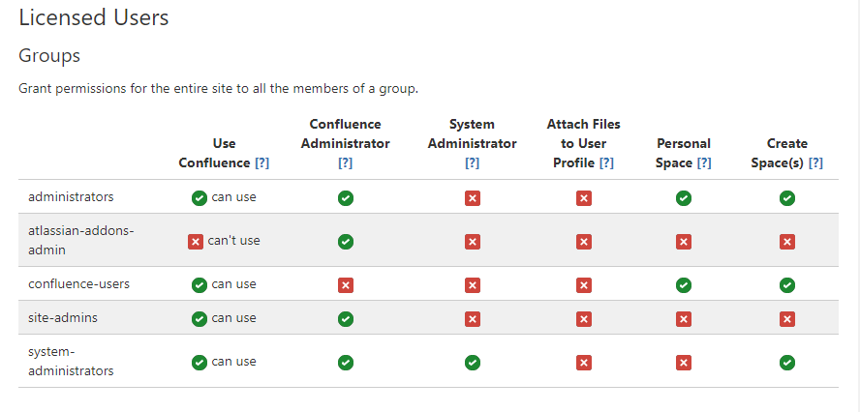860x412 pixels.
Task: Click site-admins Confluence Administrator green check
Action: point(346,319)
